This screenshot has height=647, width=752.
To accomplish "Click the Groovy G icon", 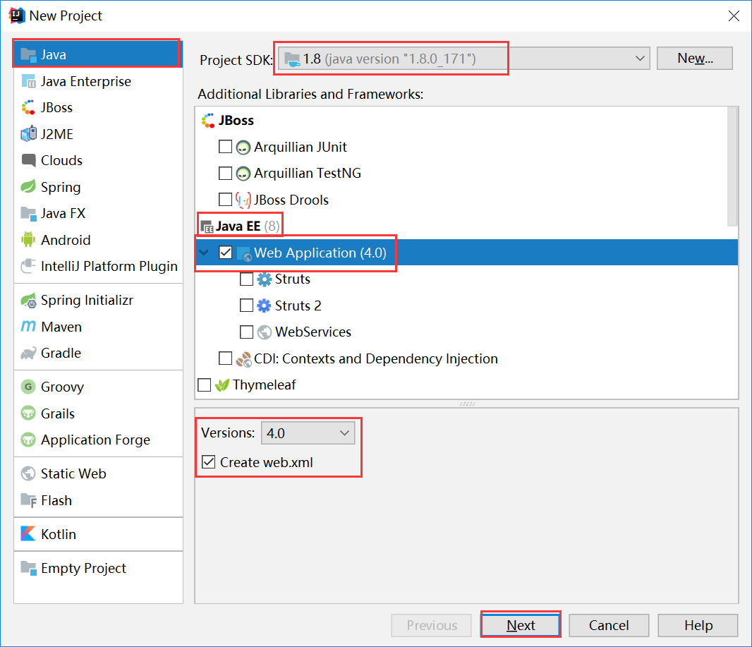I will point(28,387).
